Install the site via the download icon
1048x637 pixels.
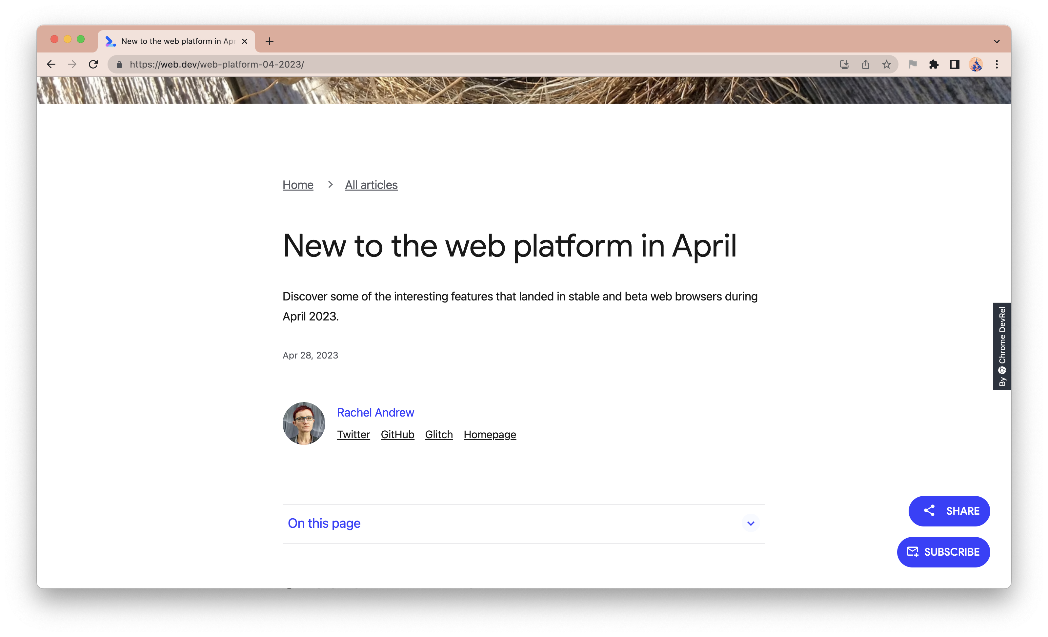click(845, 64)
